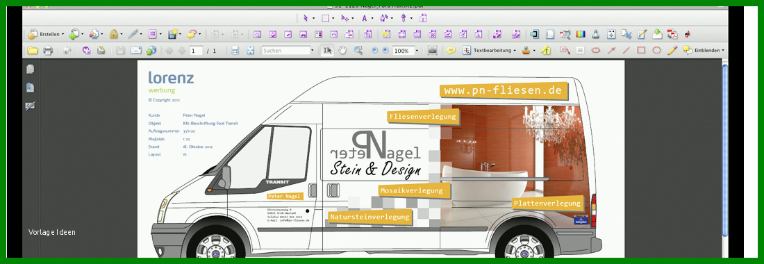764x264 pixels.
Task: Expand the 100% zoom level dropdown
Action: (x=417, y=51)
